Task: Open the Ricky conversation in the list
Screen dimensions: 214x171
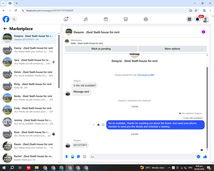Action: point(29,86)
